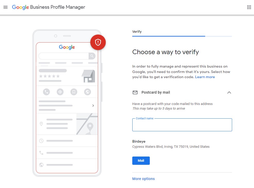Click the call icon in mockup action row
The image size is (254, 188).
[46, 92]
